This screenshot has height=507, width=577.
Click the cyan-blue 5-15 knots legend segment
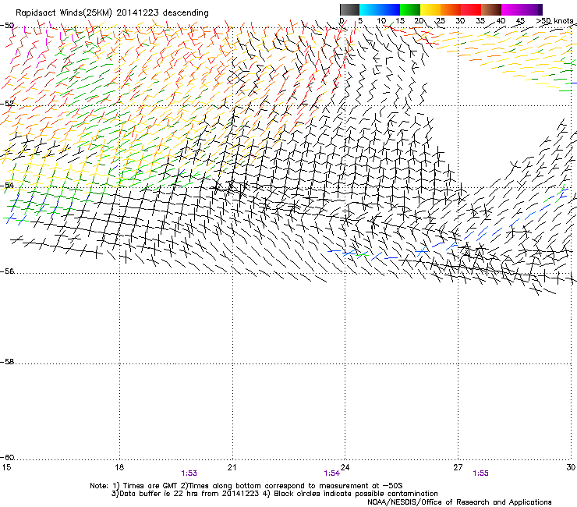pos(380,9)
